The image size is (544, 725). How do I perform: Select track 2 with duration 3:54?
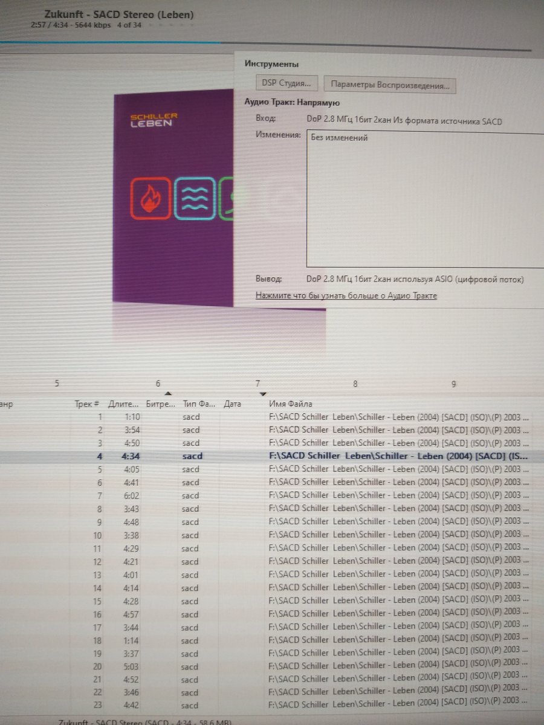[x=266, y=430]
